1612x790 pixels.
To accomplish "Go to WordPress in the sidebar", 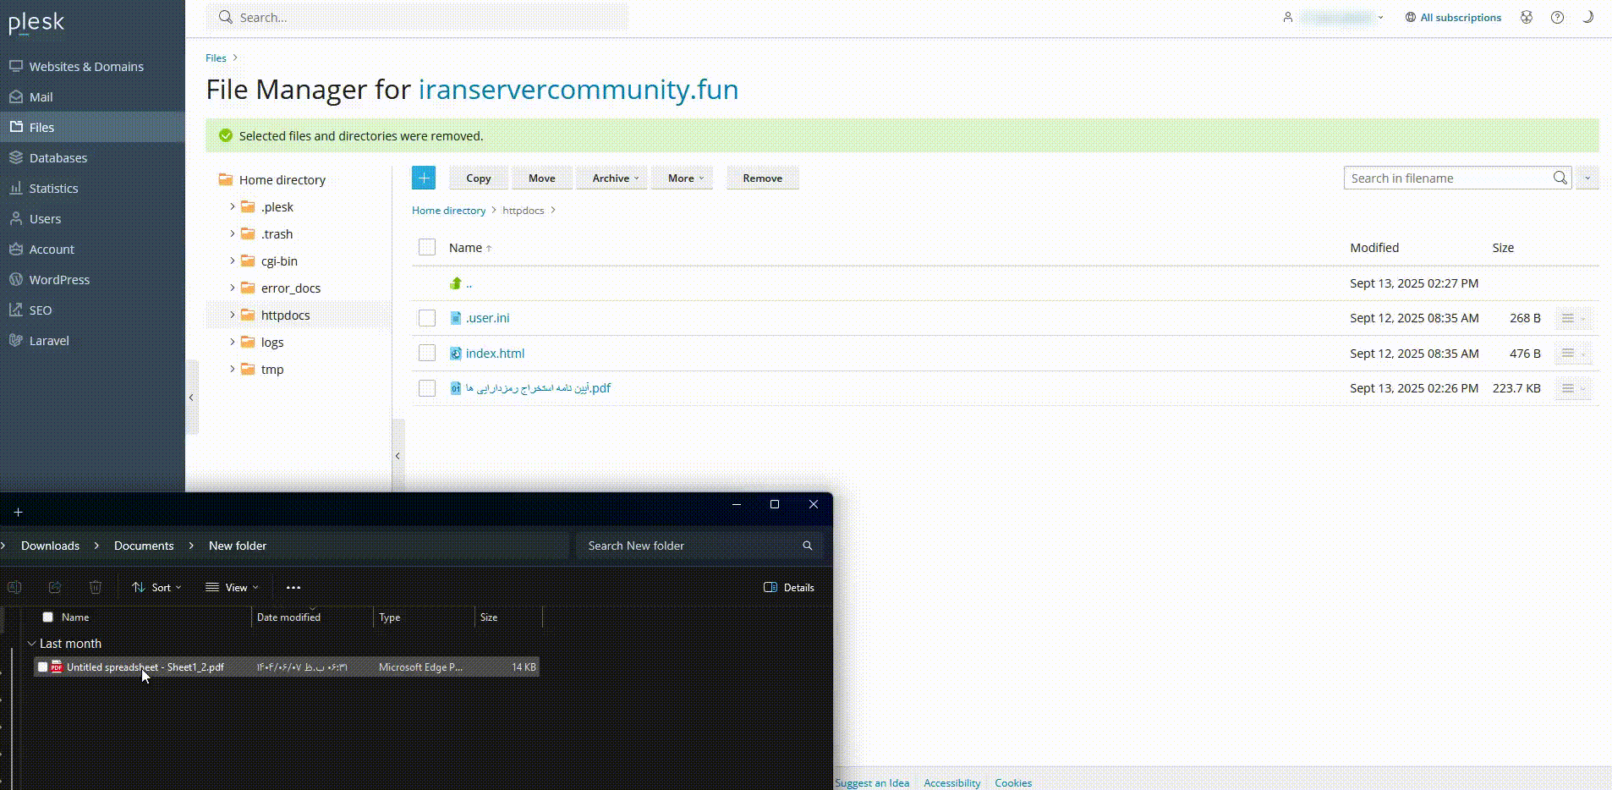I will [59, 280].
